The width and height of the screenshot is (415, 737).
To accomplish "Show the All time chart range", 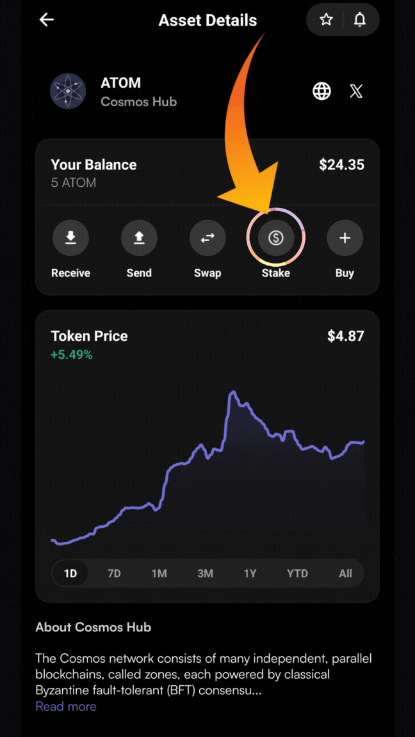I will [x=345, y=573].
